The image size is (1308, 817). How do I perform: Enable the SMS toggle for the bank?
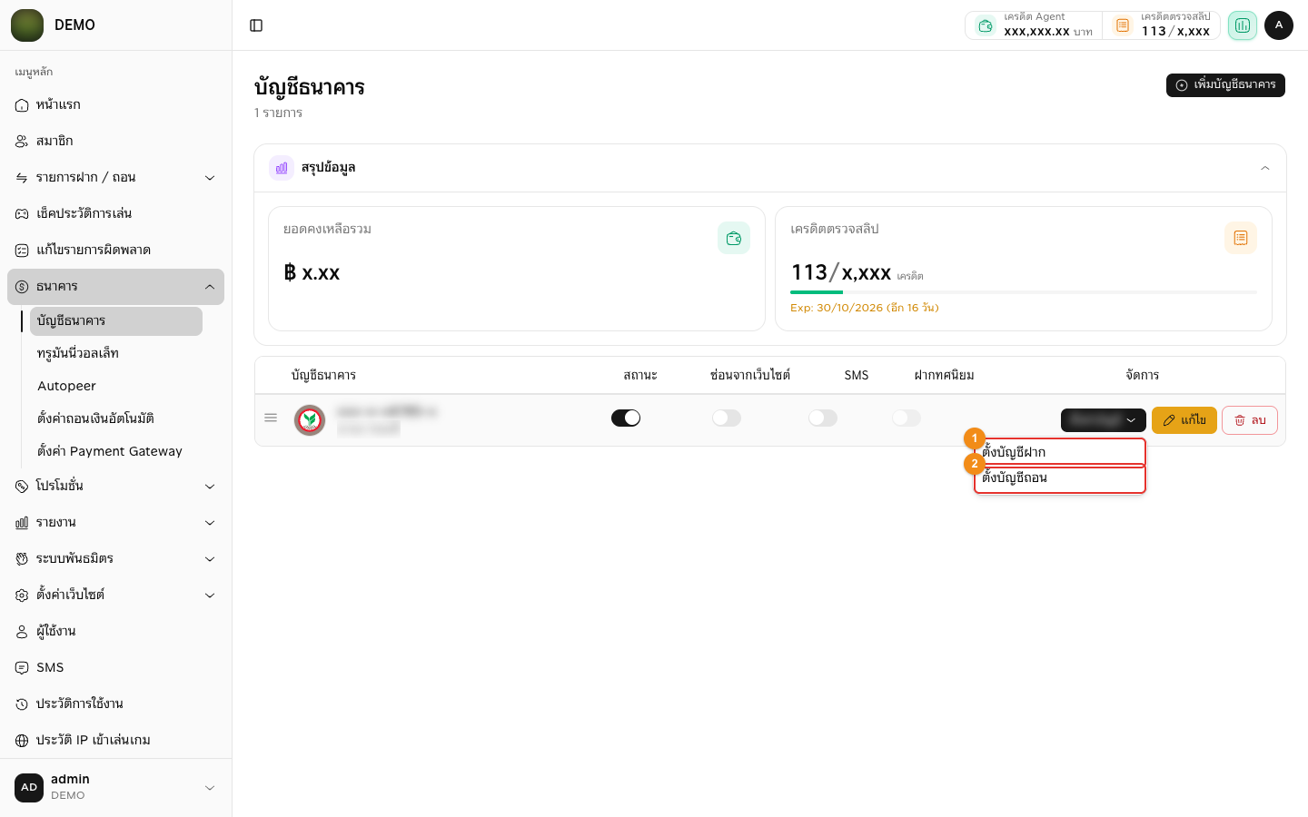tap(823, 418)
